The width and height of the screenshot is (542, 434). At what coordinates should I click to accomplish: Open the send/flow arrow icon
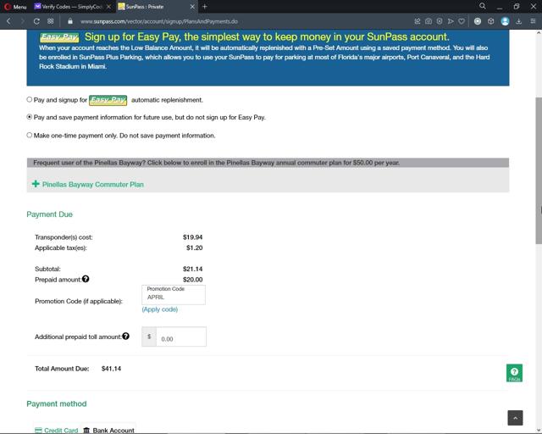(x=451, y=21)
